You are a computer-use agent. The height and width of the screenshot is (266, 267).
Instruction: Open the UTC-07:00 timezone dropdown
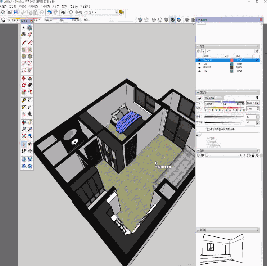tap(222, 98)
